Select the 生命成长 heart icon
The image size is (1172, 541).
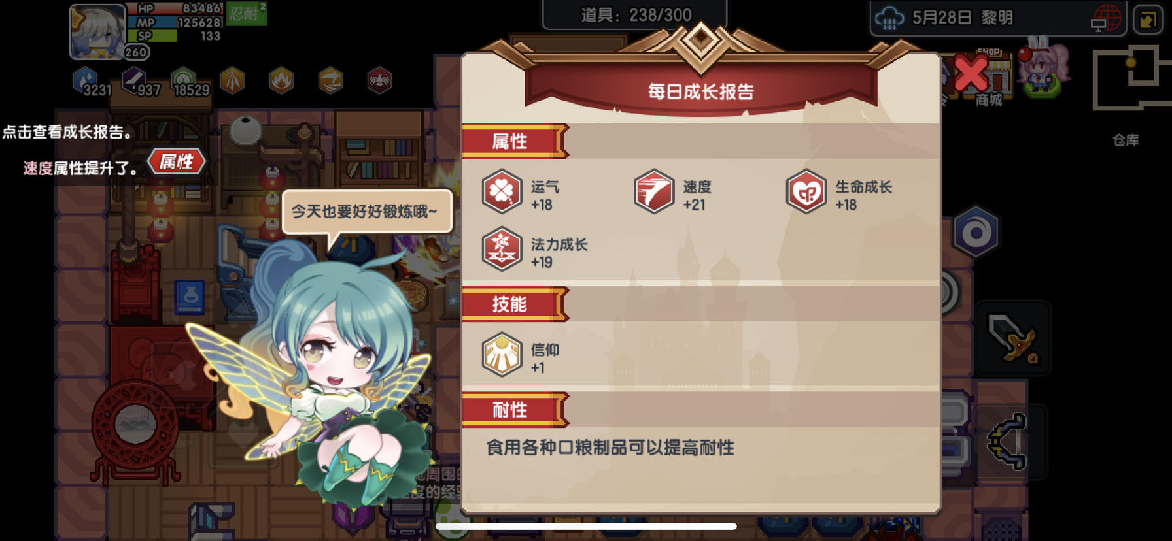point(806,191)
